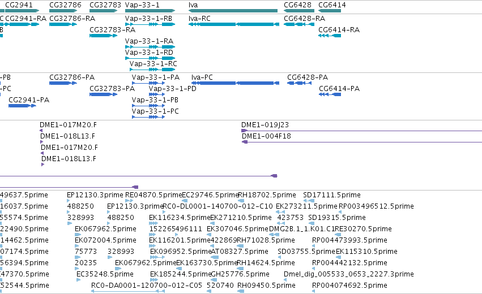This screenshot has width=482, height=294.
Task: Click the Vap-33-1-PD protein label
Action: click(x=172, y=89)
